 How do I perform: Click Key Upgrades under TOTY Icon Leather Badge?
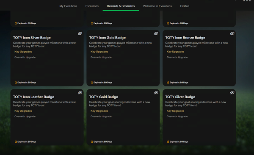click(x=23, y=111)
